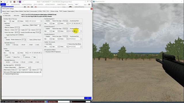Toggle Platform Default Offset checkbox
The height and width of the screenshot is (103, 184).
click(x=4, y=68)
